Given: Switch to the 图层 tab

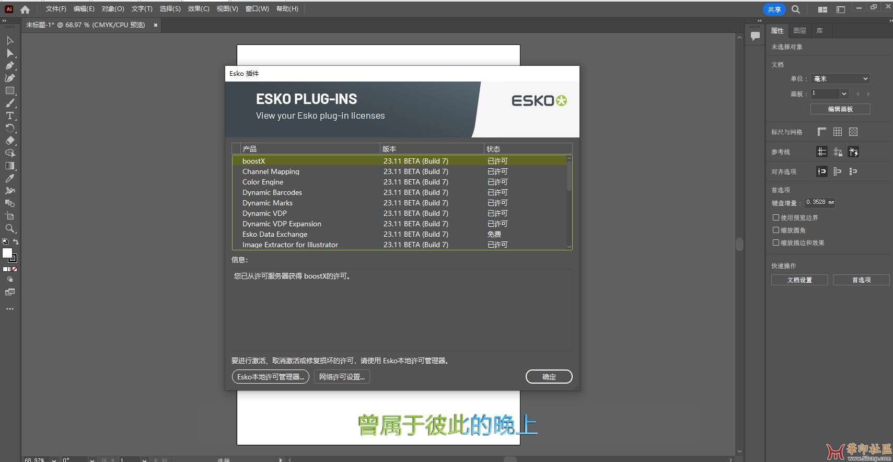Looking at the screenshot, I should tap(799, 31).
